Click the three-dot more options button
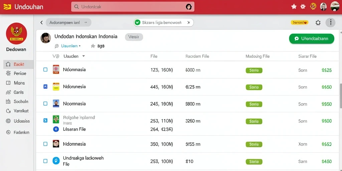Viewport: 342px width, 171px height. 330,22
